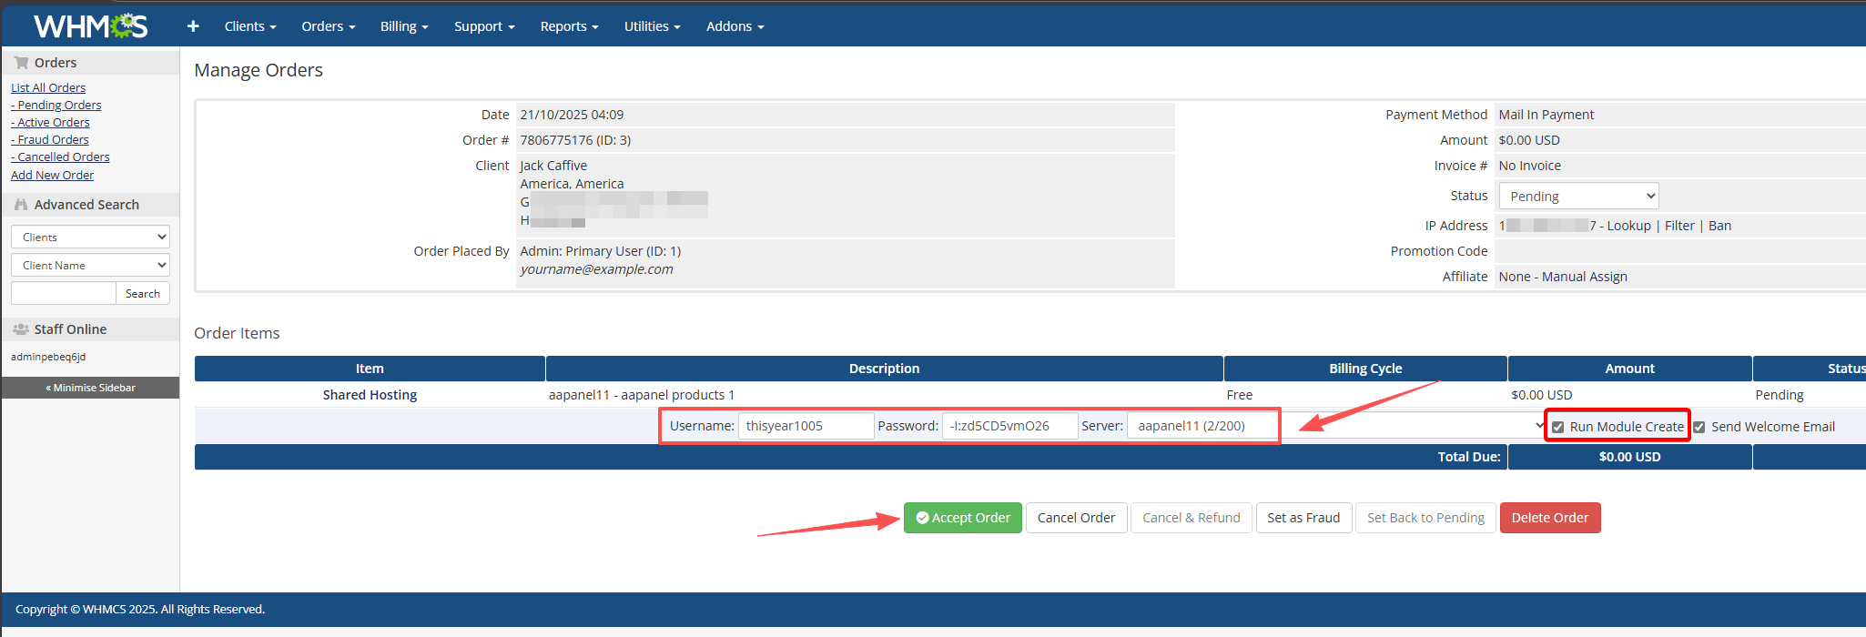Click the client name Jack Caffive
Viewport: 1866px width, 637px height.
(553, 166)
